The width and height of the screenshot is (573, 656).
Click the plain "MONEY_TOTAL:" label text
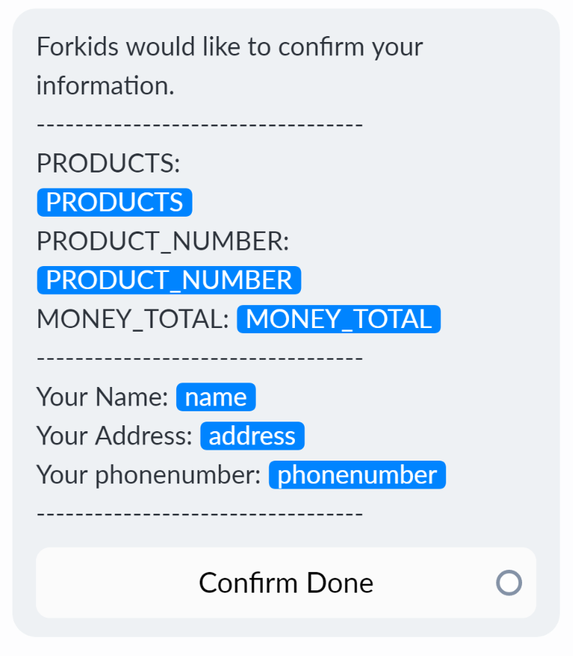133,319
